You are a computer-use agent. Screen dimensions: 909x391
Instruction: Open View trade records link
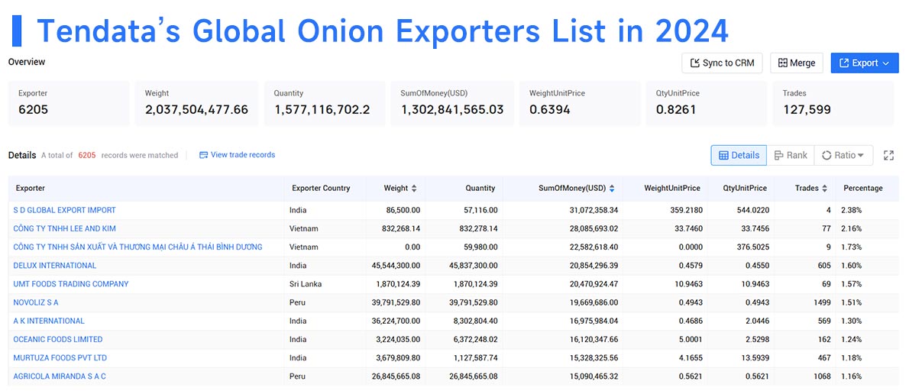click(x=237, y=155)
